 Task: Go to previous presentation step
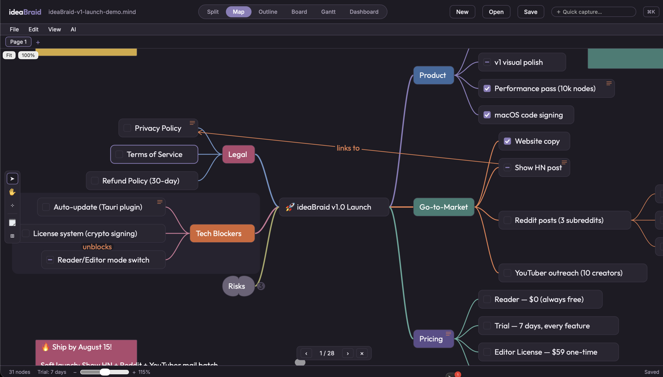pyautogui.click(x=306, y=353)
